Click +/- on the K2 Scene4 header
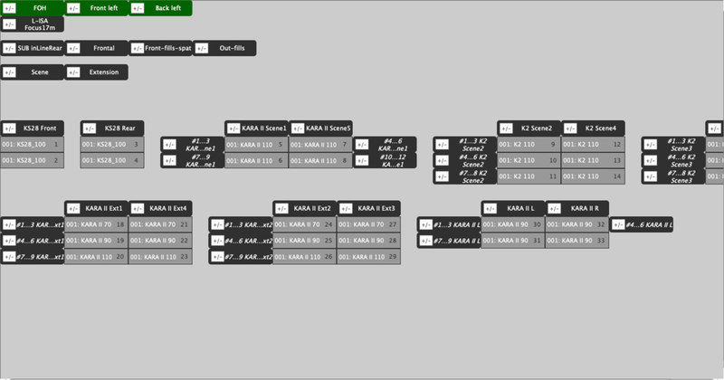724x380 pixels. 570,128
